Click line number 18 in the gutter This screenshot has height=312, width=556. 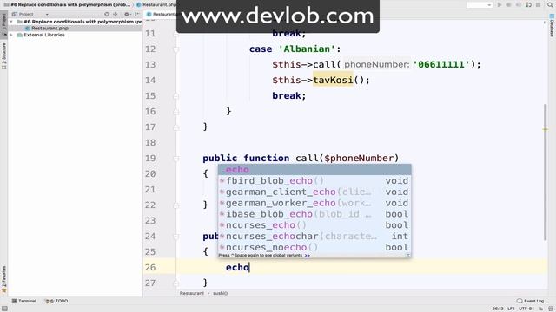(x=150, y=142)
